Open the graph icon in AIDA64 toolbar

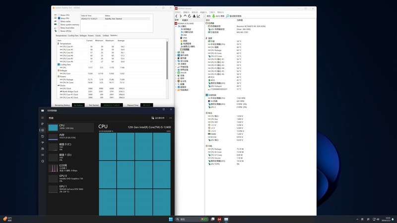click(x=198, y=16)
